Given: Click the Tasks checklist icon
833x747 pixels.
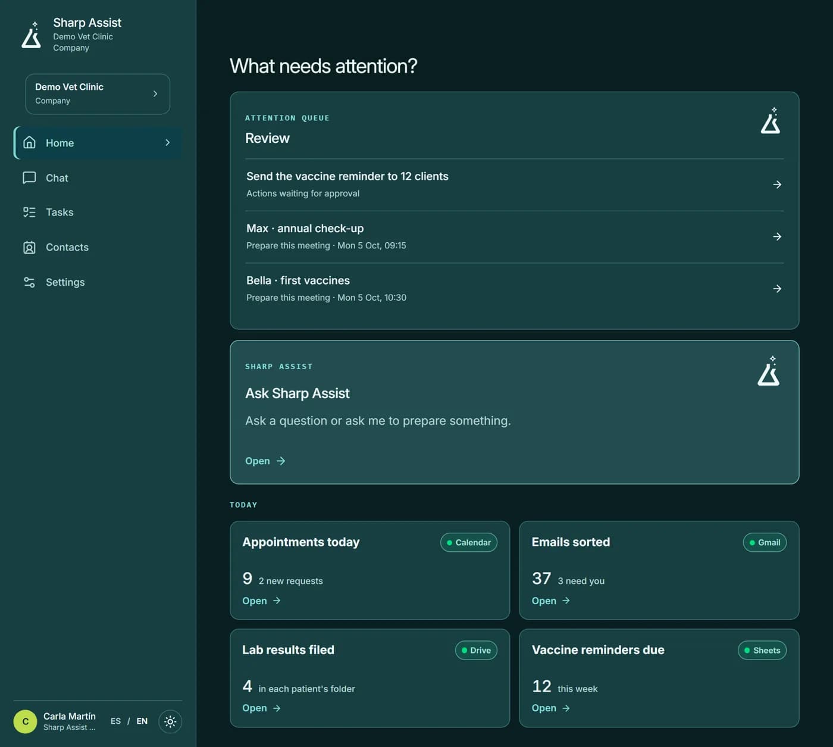Looking at the screenshot, I should (x=29, y=212).
